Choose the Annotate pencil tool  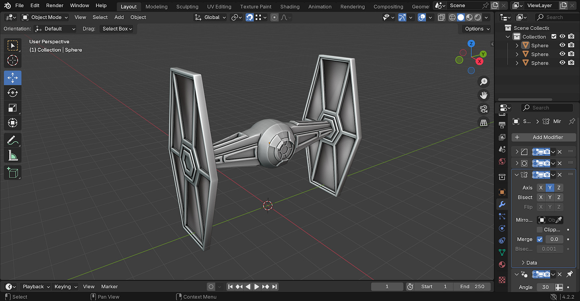click(13, 140)
